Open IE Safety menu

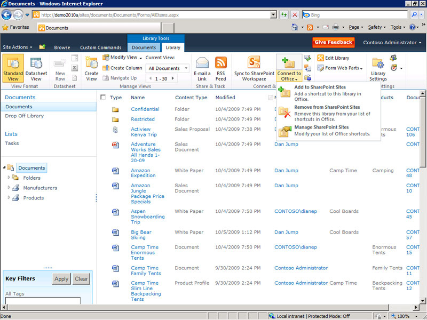pos(377,27)
